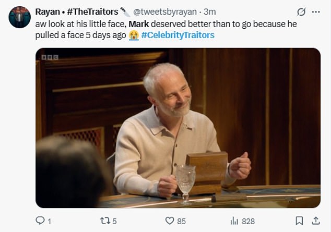Viewport: 331px width, 232px height.
Task: Click the reply speech bubble icon
Action: coord(40,221)
